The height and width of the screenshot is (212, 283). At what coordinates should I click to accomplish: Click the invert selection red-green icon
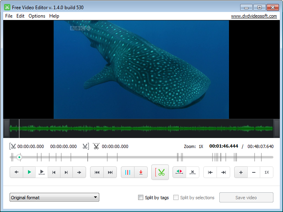179,172
